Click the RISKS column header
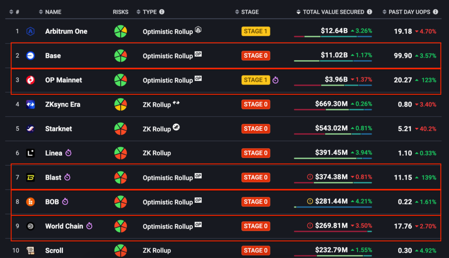Viewport: 449px width, 258px height. (120, 12)
